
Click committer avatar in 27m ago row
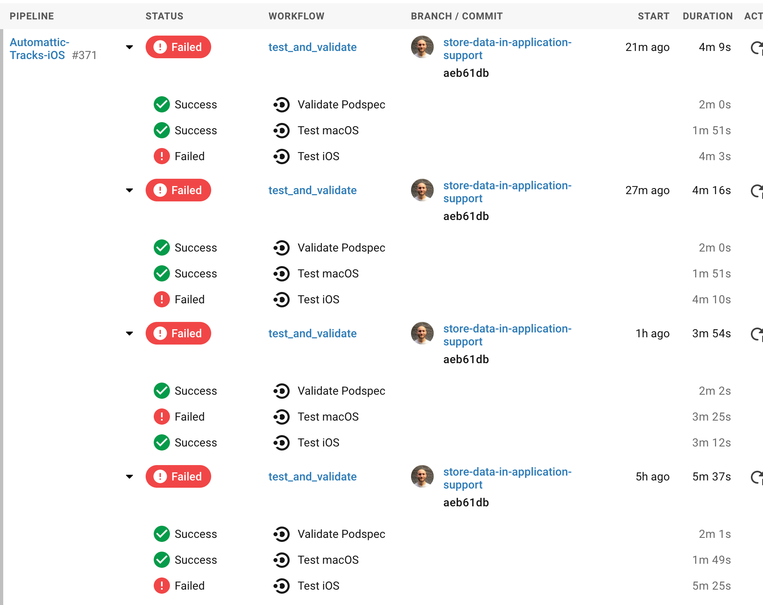pos(422,190)
